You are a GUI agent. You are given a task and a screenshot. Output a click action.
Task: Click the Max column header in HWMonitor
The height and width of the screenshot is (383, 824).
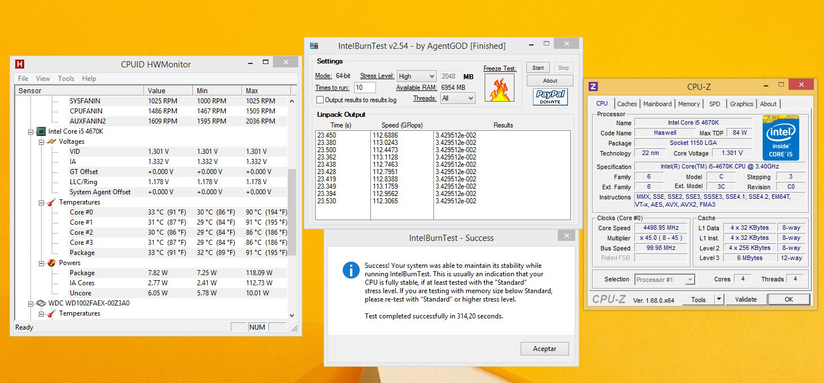(266, 90)
